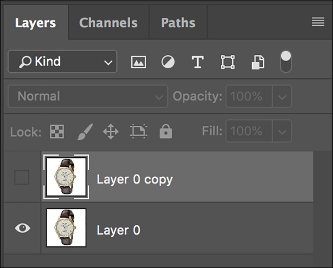Open the Layers panel hamburger menu

(318, 22)
